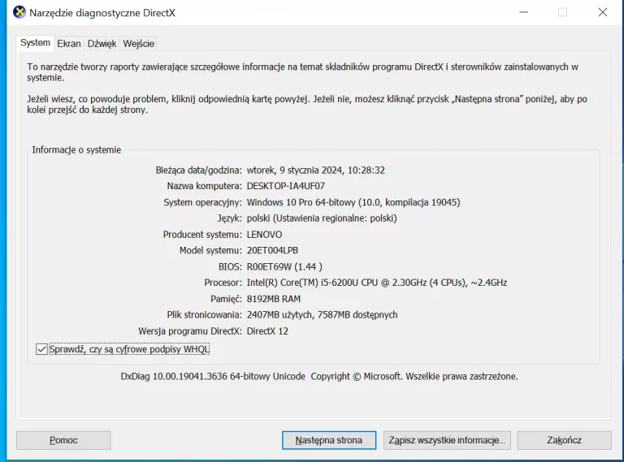The height and width of the screenshot is (462, 624).
Task: Click the Intel Core i5-6200U processor text
Action: [376, 283]
